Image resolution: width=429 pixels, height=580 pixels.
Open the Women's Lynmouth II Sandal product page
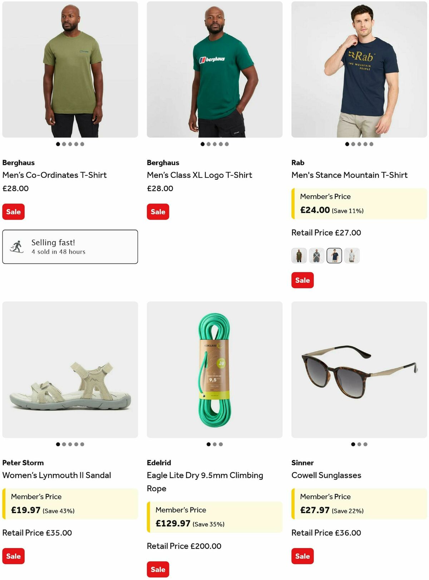(57, 475)
